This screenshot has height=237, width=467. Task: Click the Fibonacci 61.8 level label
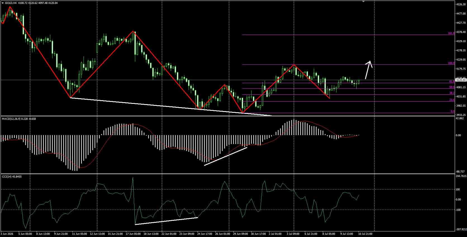452,82
